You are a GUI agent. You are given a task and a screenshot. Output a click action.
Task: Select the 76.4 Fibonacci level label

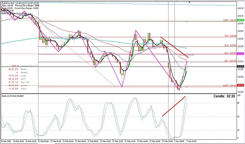click(x=230, y=36)
